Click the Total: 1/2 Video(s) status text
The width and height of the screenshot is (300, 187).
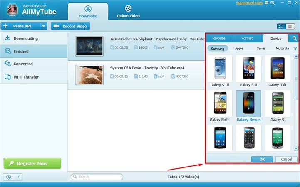[x=183, y=177]
